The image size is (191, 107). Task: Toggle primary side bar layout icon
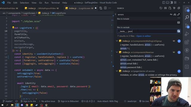pos(164,3)
